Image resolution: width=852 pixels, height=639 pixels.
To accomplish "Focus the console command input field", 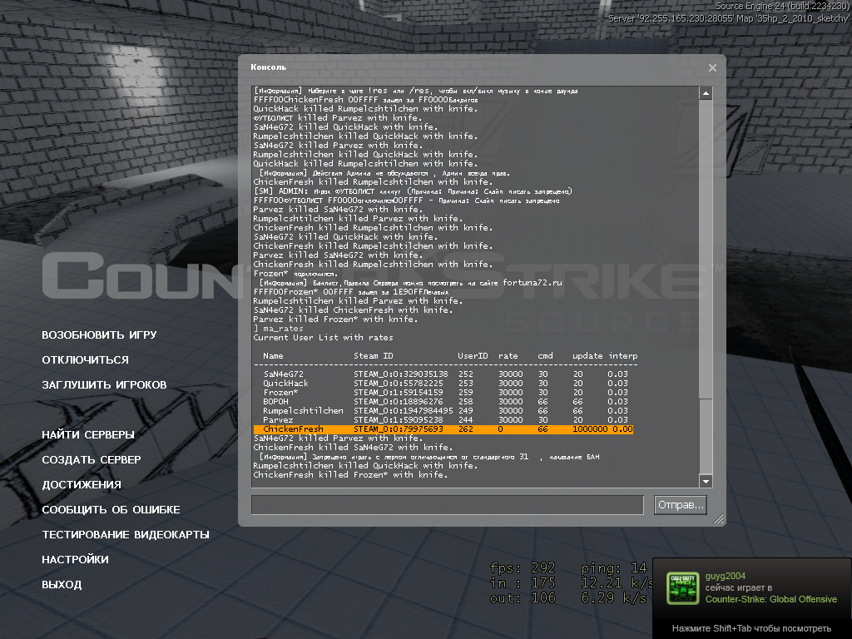I will pyautogui.click(x=448, y=505).
